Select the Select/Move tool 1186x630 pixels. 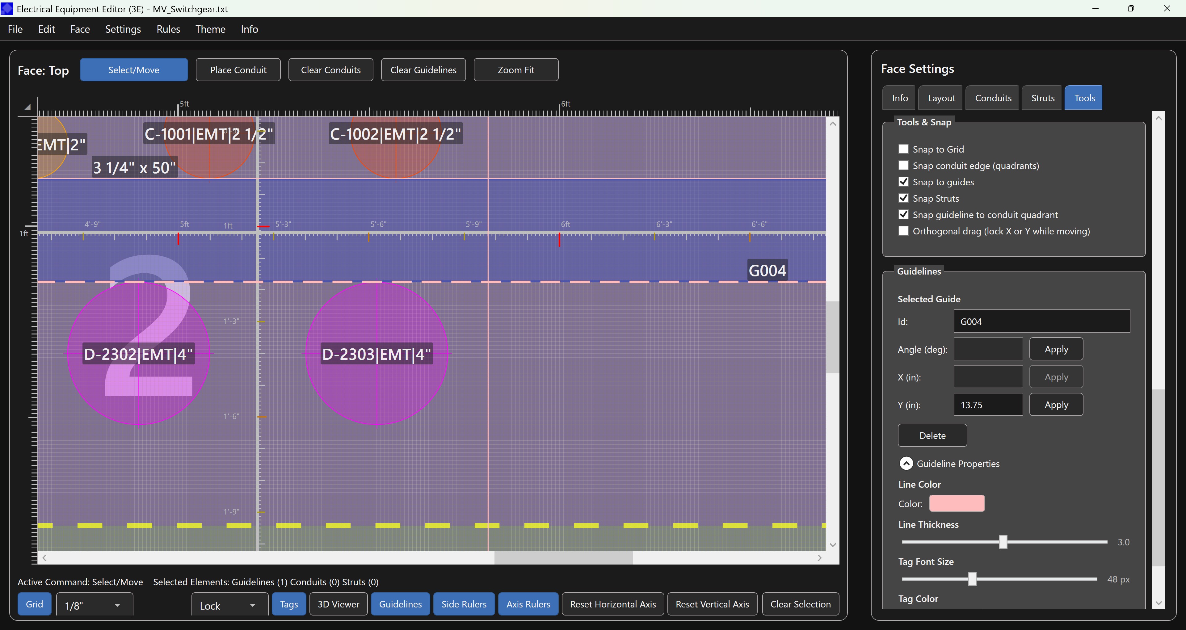(134, 69)
